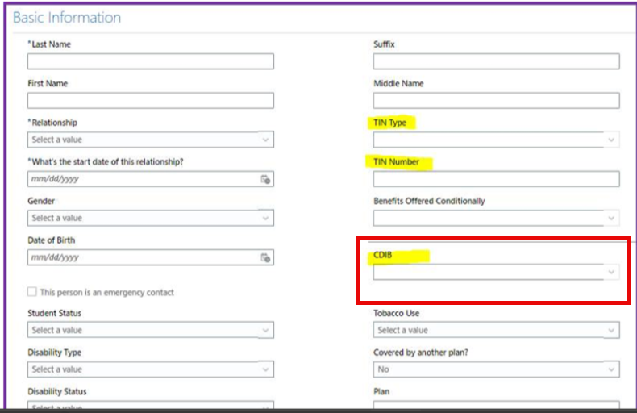Check 'This person is an emergency contact'
Viewport: 637px width, 413px height.
[x=32, y=292]
